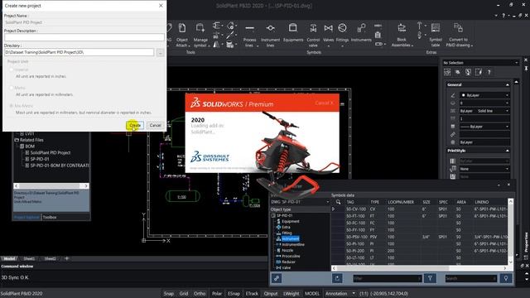Toggle Polar tracking in the status bar
Image resolution: width=530 pixels, height=298 pixels.
[x=217, y=294]
